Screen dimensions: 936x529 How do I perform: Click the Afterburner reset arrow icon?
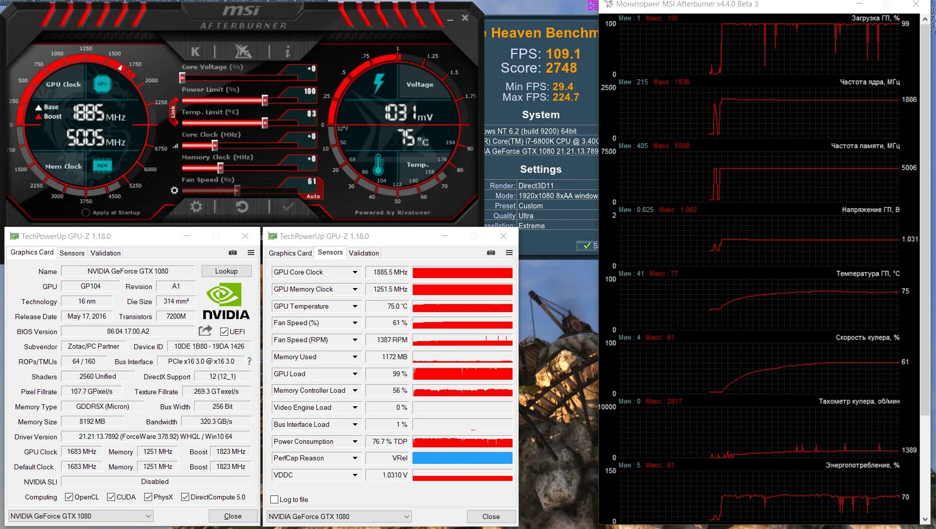click(x=242, y=206)
